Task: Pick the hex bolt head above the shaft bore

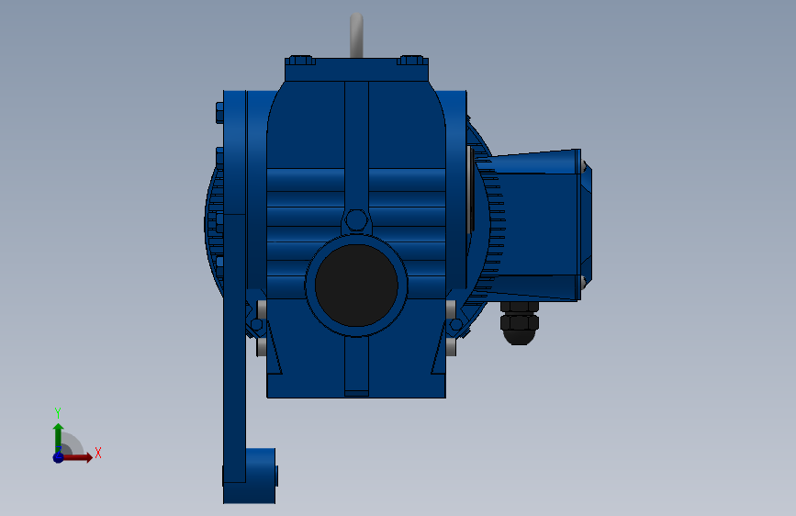Action: (356, 221)
